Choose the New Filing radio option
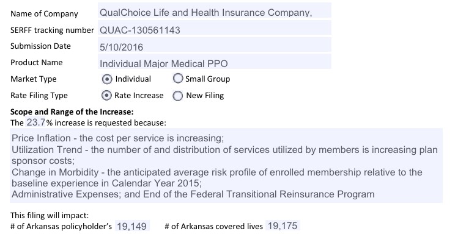 point(177,96)
